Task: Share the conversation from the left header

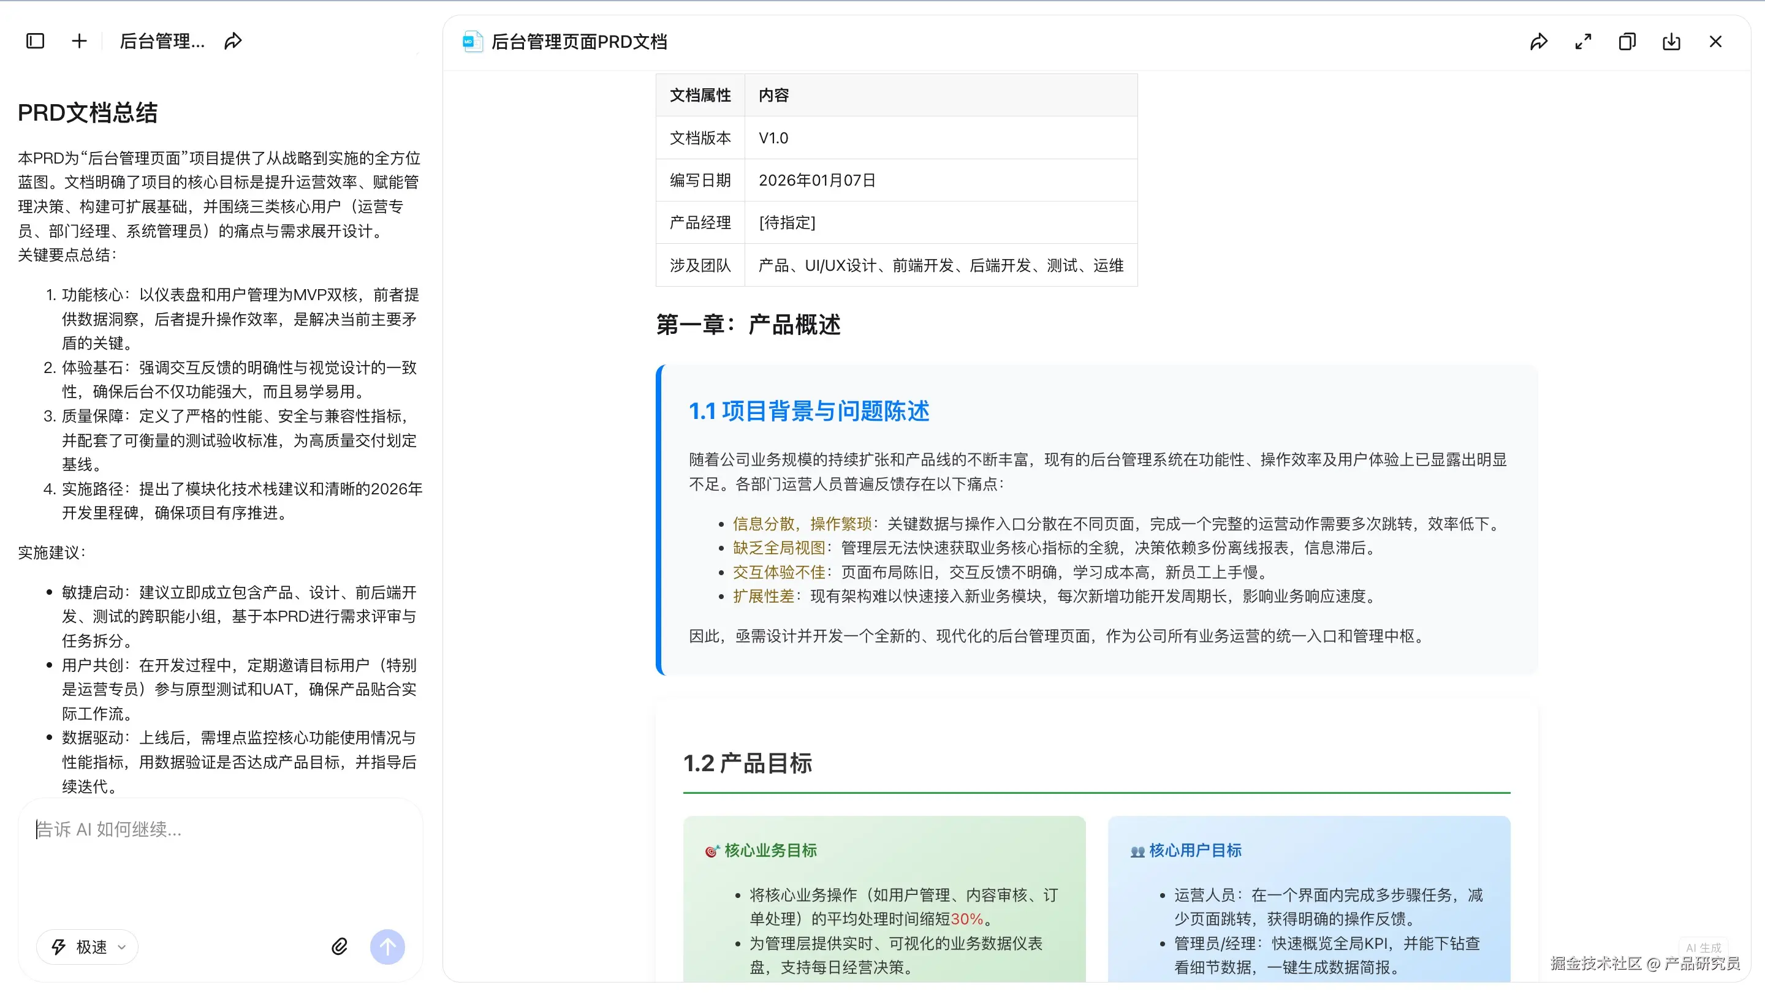Action: pos(233,41)
